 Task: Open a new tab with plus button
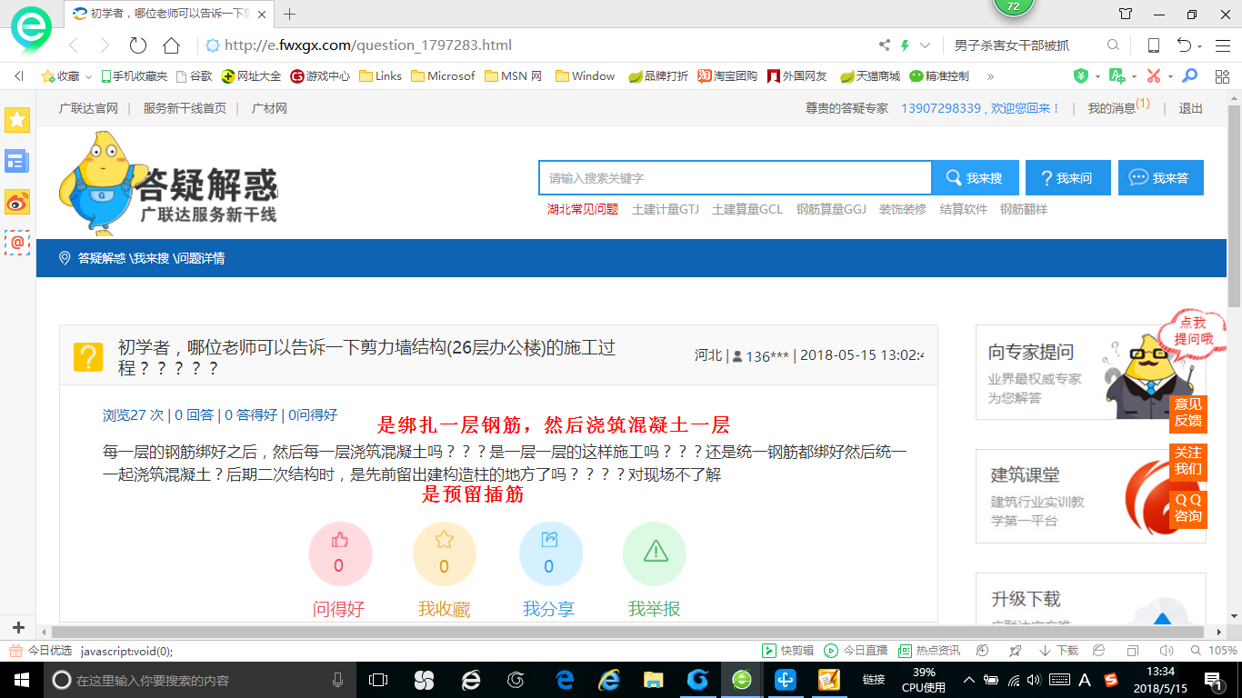(290, 14)
